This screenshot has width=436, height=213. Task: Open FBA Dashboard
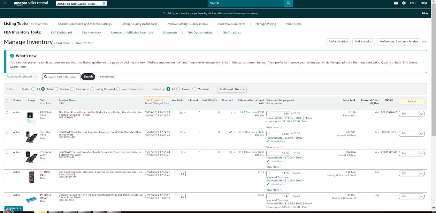(61, 33)
